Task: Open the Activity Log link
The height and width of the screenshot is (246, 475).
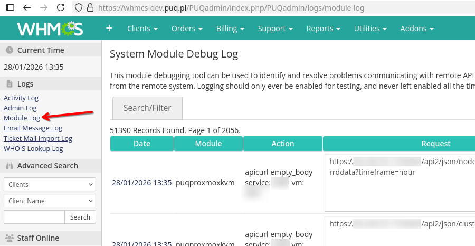Action: click(x=21, y=98)
